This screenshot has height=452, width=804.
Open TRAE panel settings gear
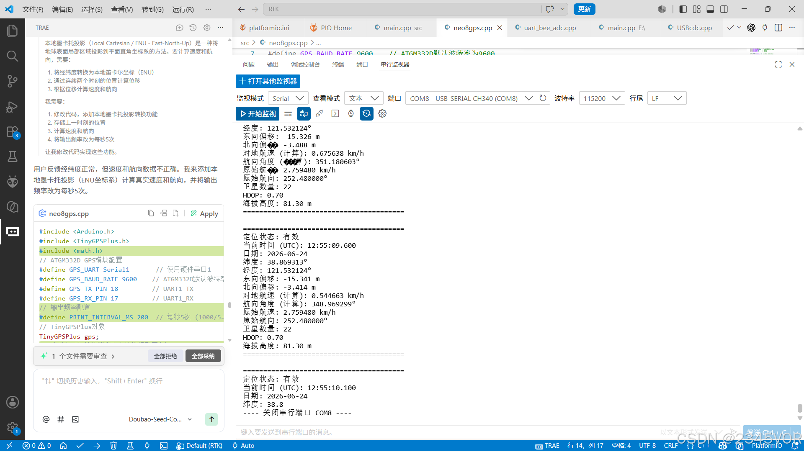point(207,28)
